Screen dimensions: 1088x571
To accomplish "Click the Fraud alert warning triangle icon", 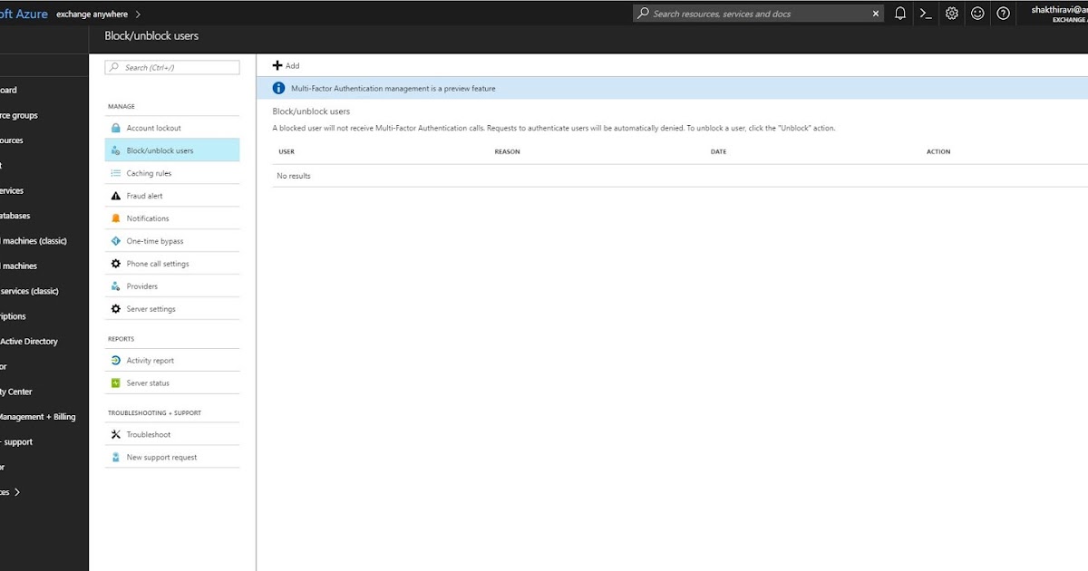I will (116, 195).
